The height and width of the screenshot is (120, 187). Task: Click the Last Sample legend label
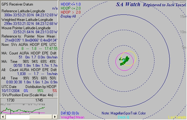coord(177,117)
